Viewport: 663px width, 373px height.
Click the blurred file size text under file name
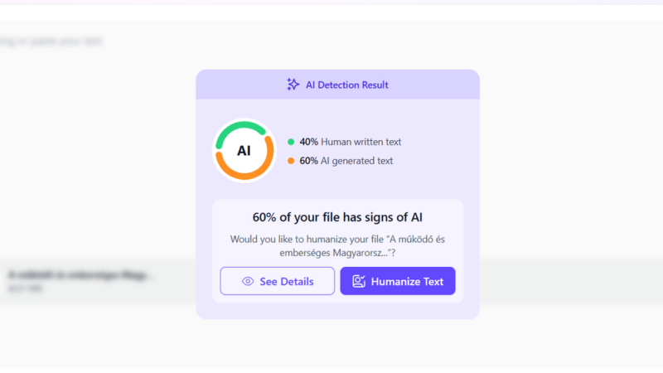pyautogui.click(x=23, y=288)
